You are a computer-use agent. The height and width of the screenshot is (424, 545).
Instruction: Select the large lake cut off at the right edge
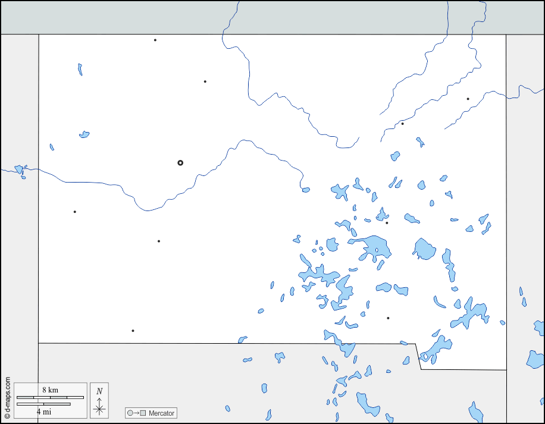536,359
